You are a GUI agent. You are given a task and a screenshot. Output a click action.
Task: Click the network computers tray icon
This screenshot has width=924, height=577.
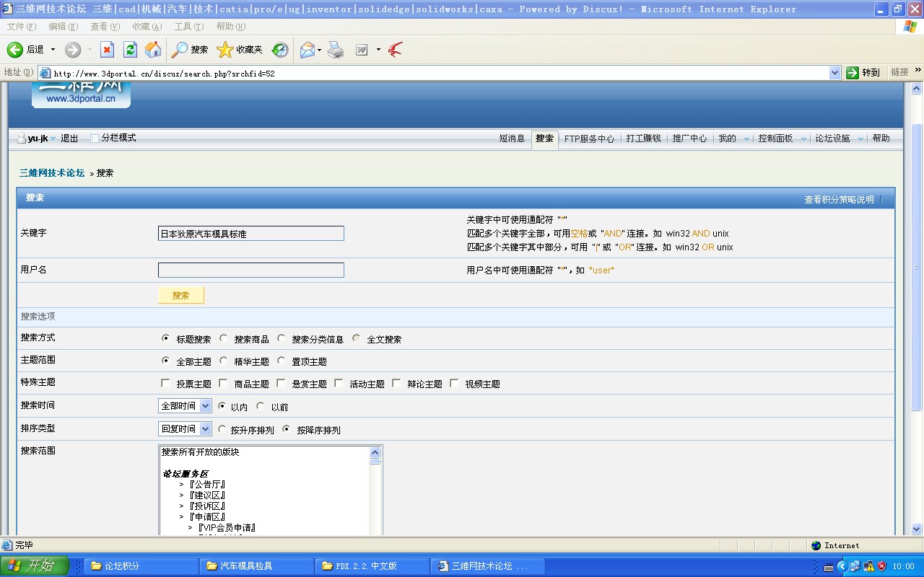[855, 566]
